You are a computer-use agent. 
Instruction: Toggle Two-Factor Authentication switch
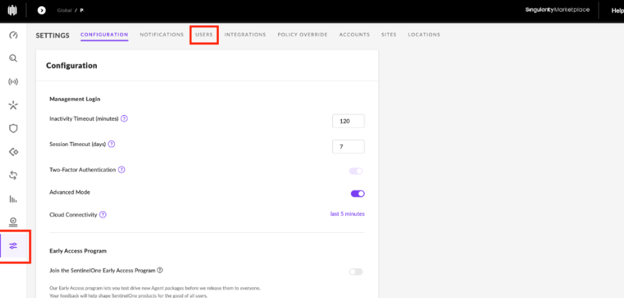click(356, 171)
